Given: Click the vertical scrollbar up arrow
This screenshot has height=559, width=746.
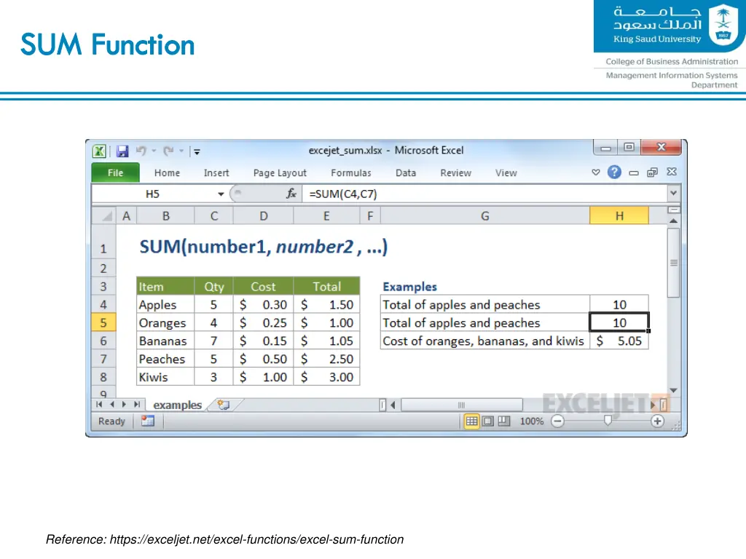Looking at the screenshot, I should (x=673, y=221).
